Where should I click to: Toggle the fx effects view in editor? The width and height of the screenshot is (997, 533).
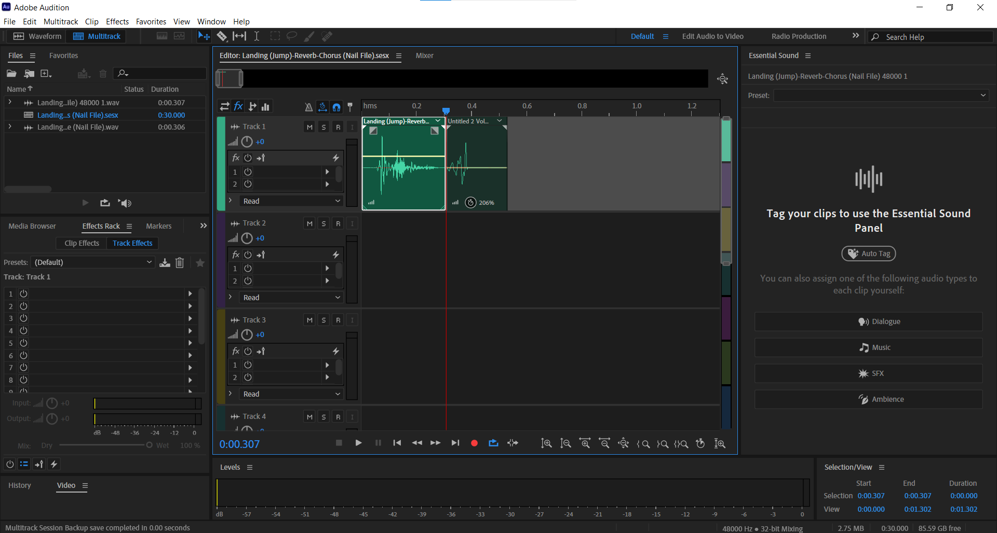[x=238, y=106]
